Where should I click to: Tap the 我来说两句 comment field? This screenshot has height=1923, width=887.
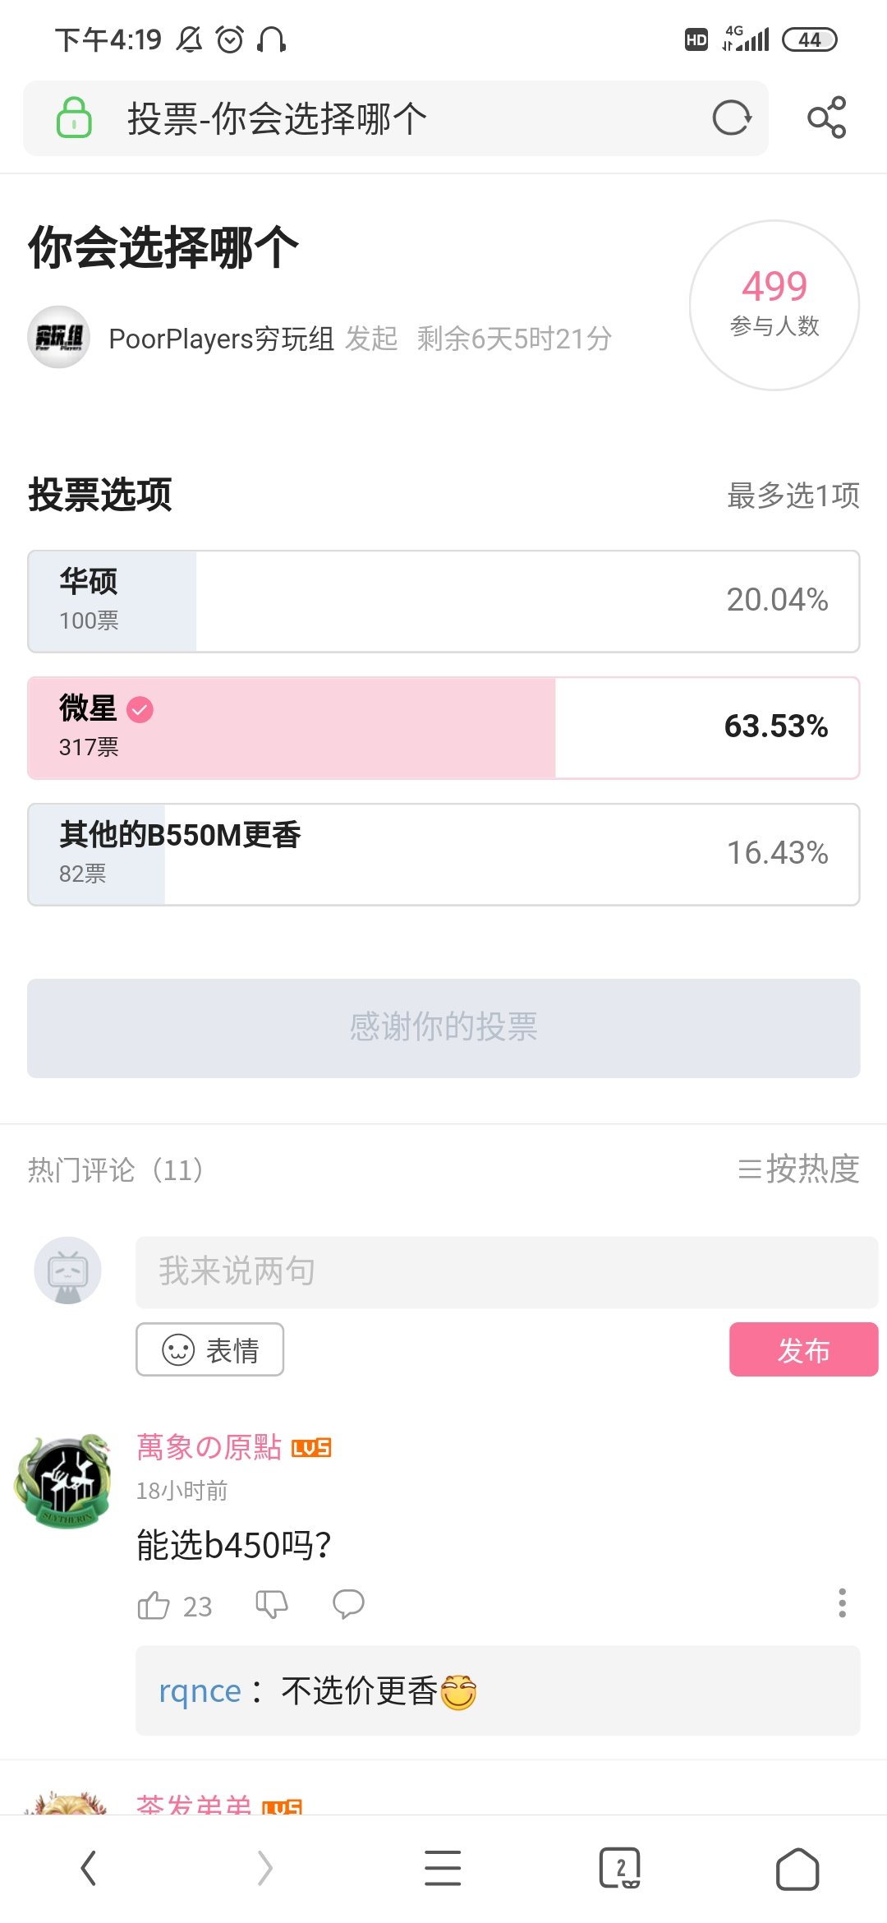[x=506, y=1272]
